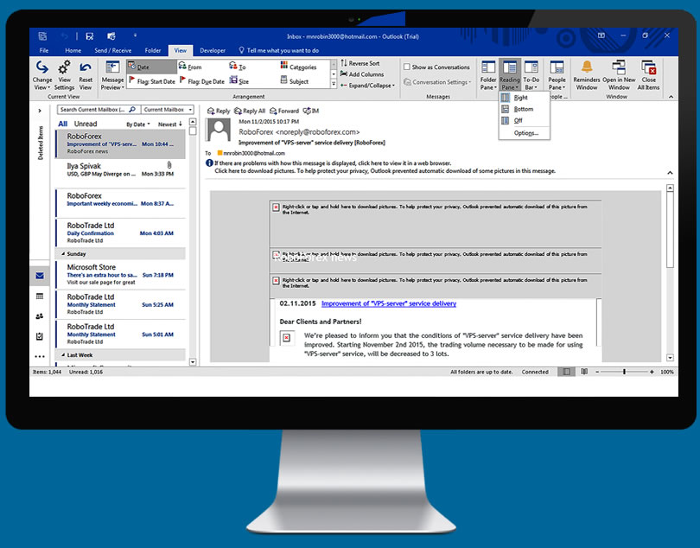The image size is (700, 548).
Task: Click the Reply All button
Action: click(x=250, y=111)
